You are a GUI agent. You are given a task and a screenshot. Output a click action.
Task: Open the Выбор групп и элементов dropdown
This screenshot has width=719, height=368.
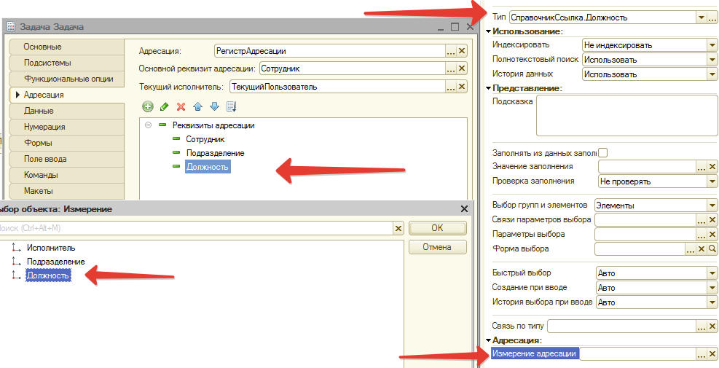[x=712, y=205]
